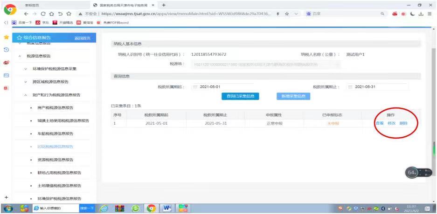437x214 pixels.
Task: Close the 国家税务总局天津市电子税务局 tab
Action: [153, 5]
